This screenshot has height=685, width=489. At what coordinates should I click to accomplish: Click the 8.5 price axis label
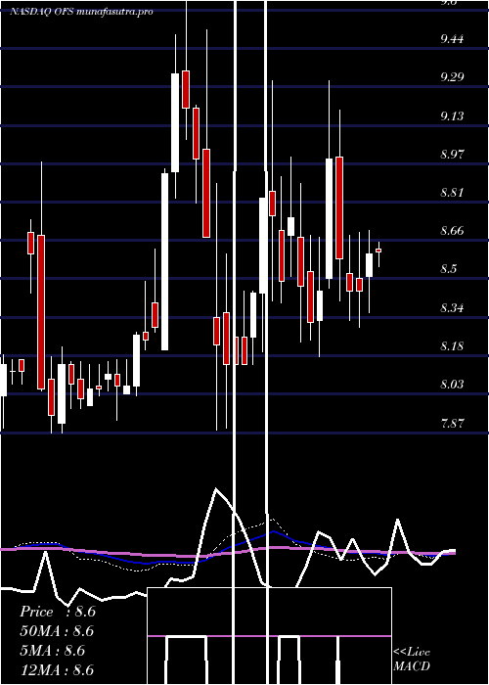pos(449,269)
